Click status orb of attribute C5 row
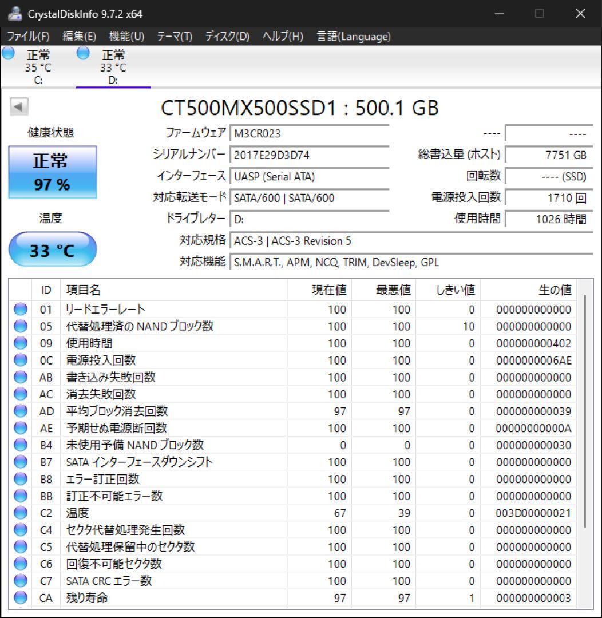This screenshot has height=618, width=602. [21, 546]
